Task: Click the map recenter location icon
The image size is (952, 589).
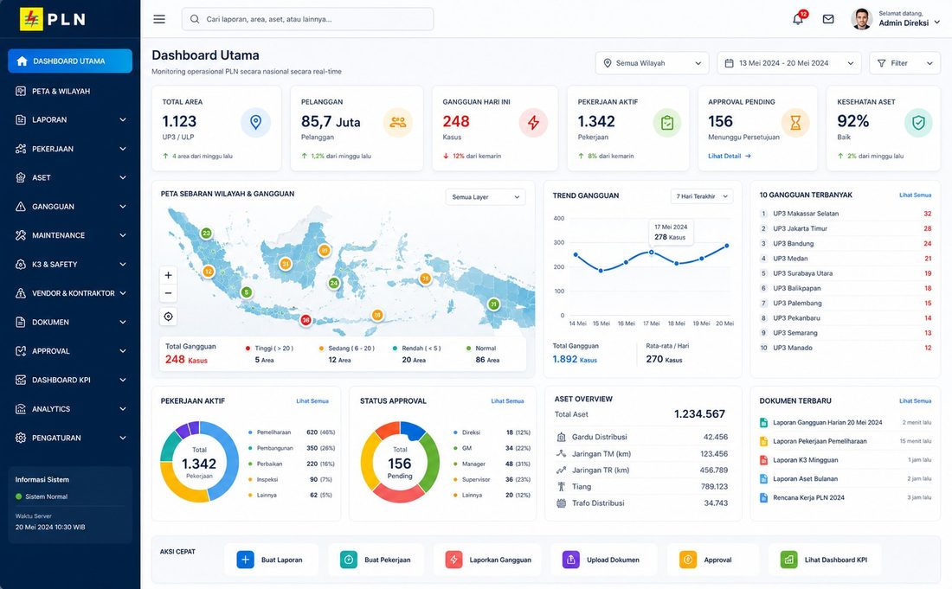Action: [168, 316]
